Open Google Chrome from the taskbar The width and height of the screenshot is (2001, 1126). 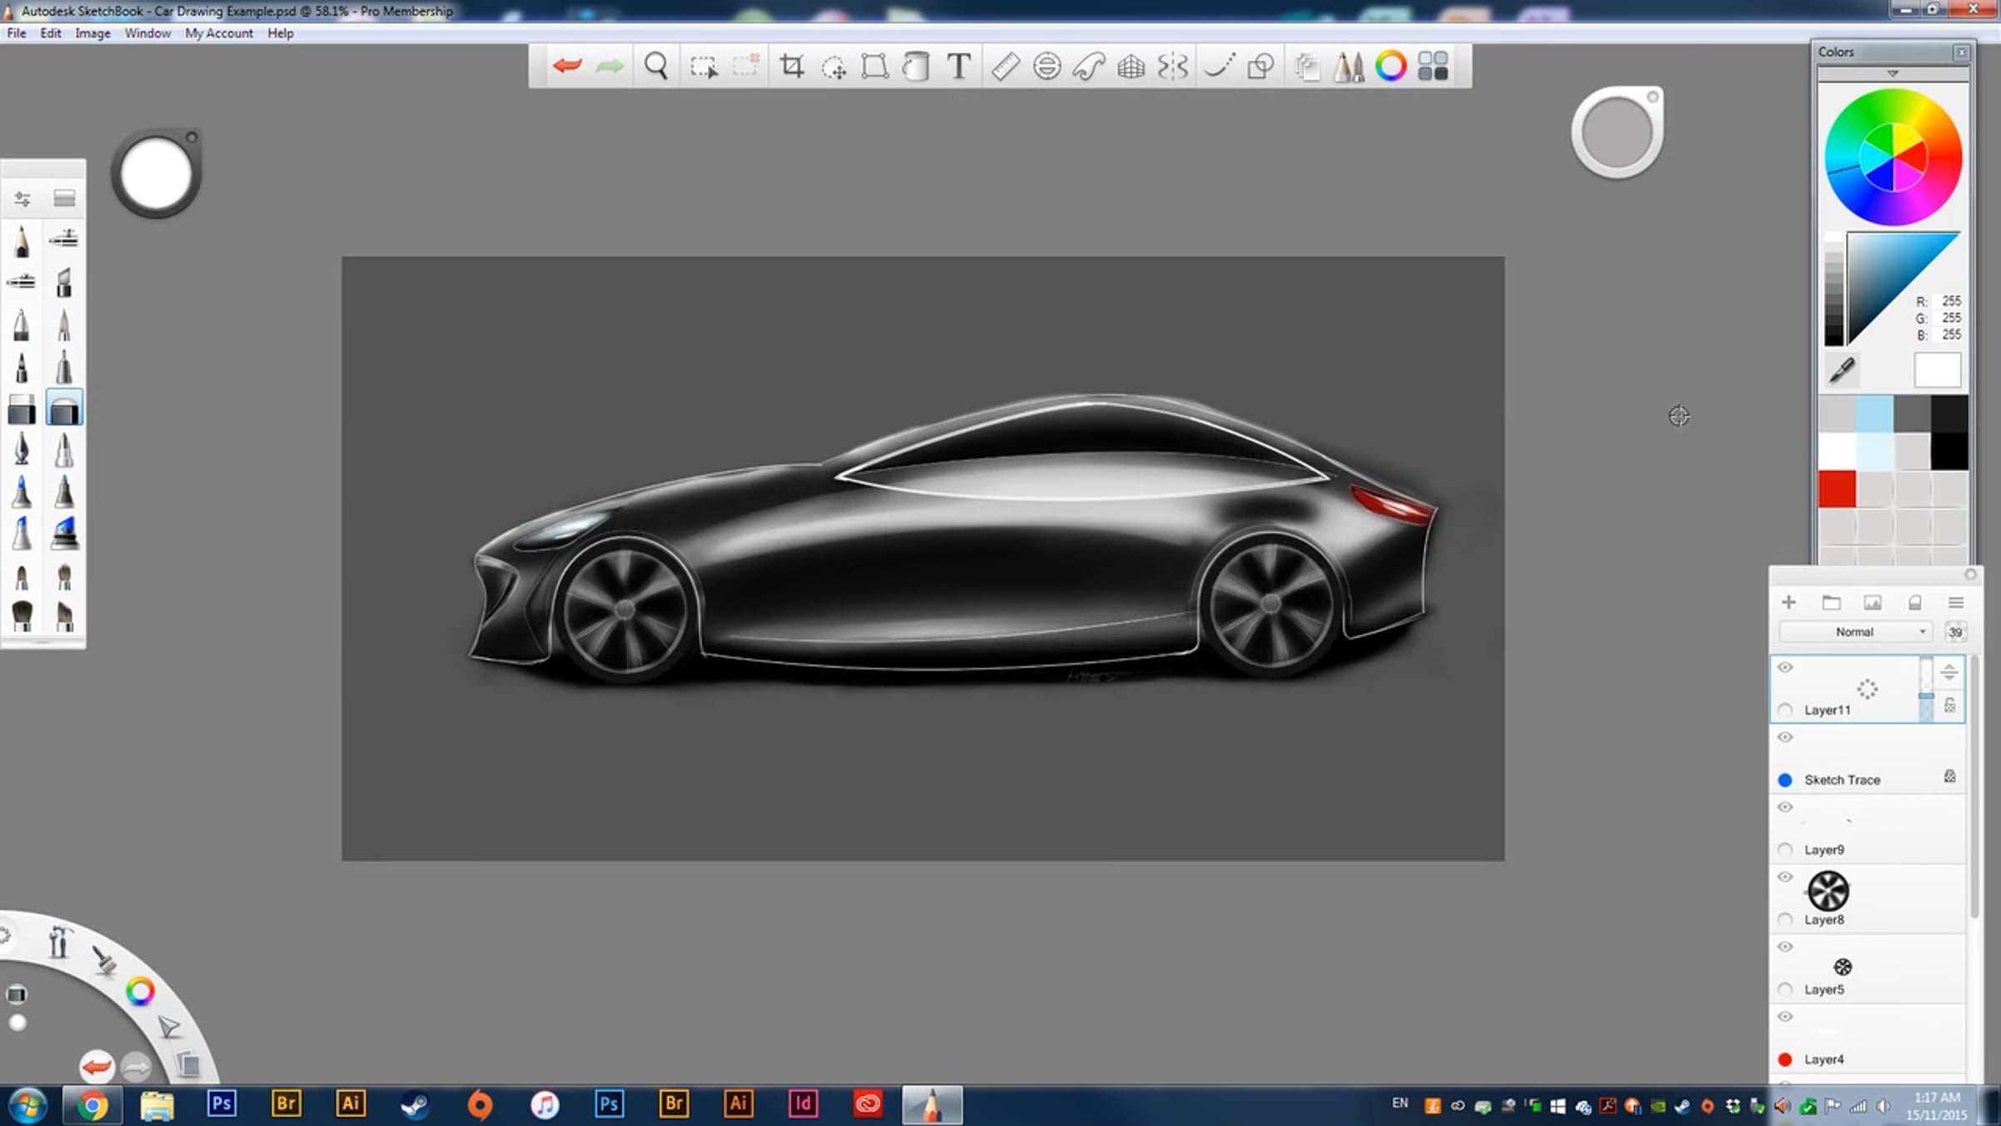(x=93, y=1106)
